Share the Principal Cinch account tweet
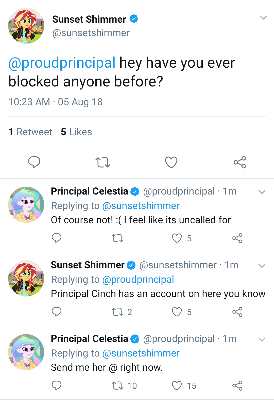 coord(237,312)
